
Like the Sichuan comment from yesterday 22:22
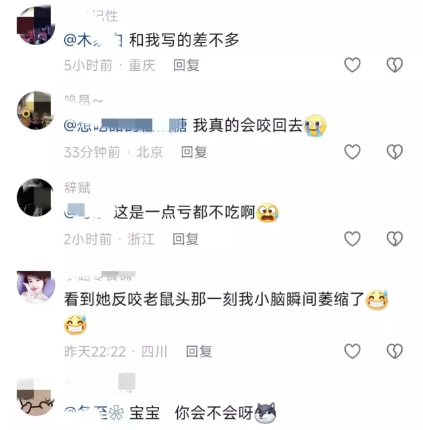(x=352, y=351)
